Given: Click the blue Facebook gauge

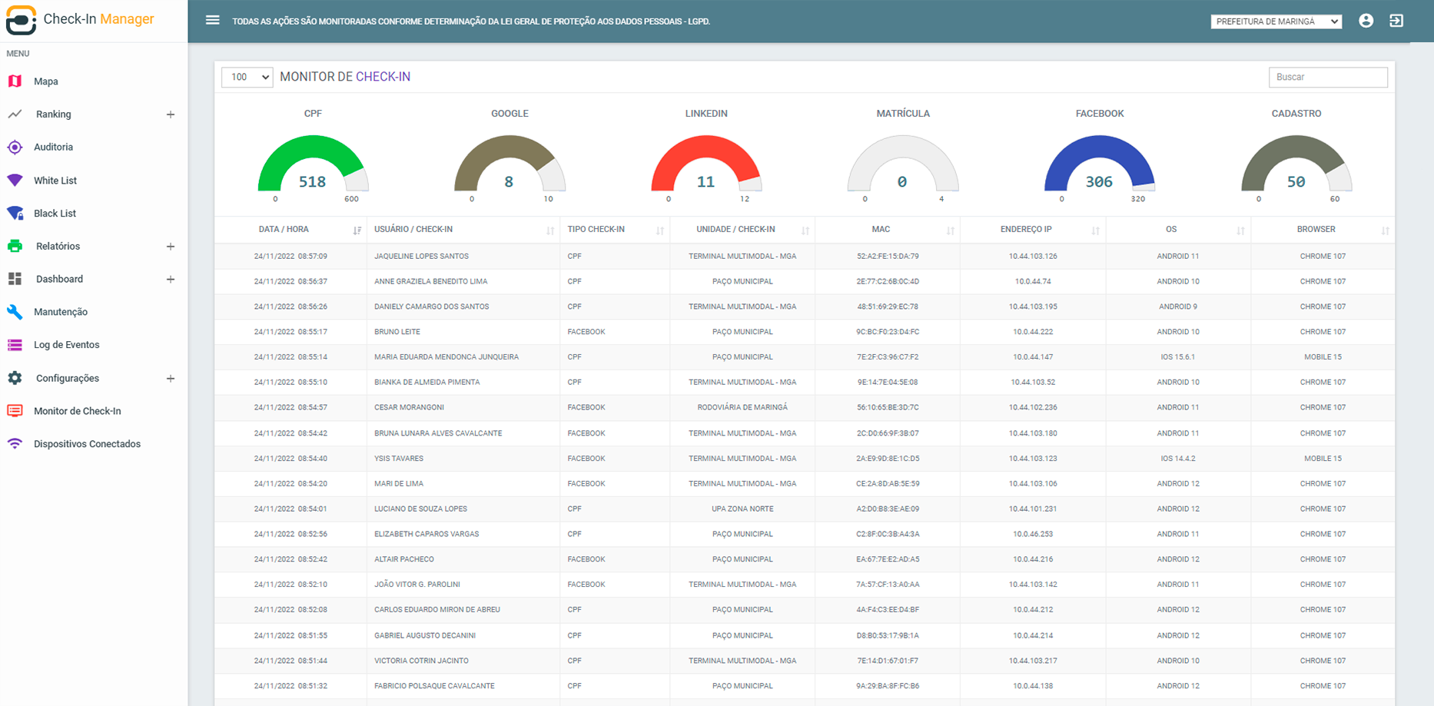Looking at the screenshot, I should point(1100,163).
